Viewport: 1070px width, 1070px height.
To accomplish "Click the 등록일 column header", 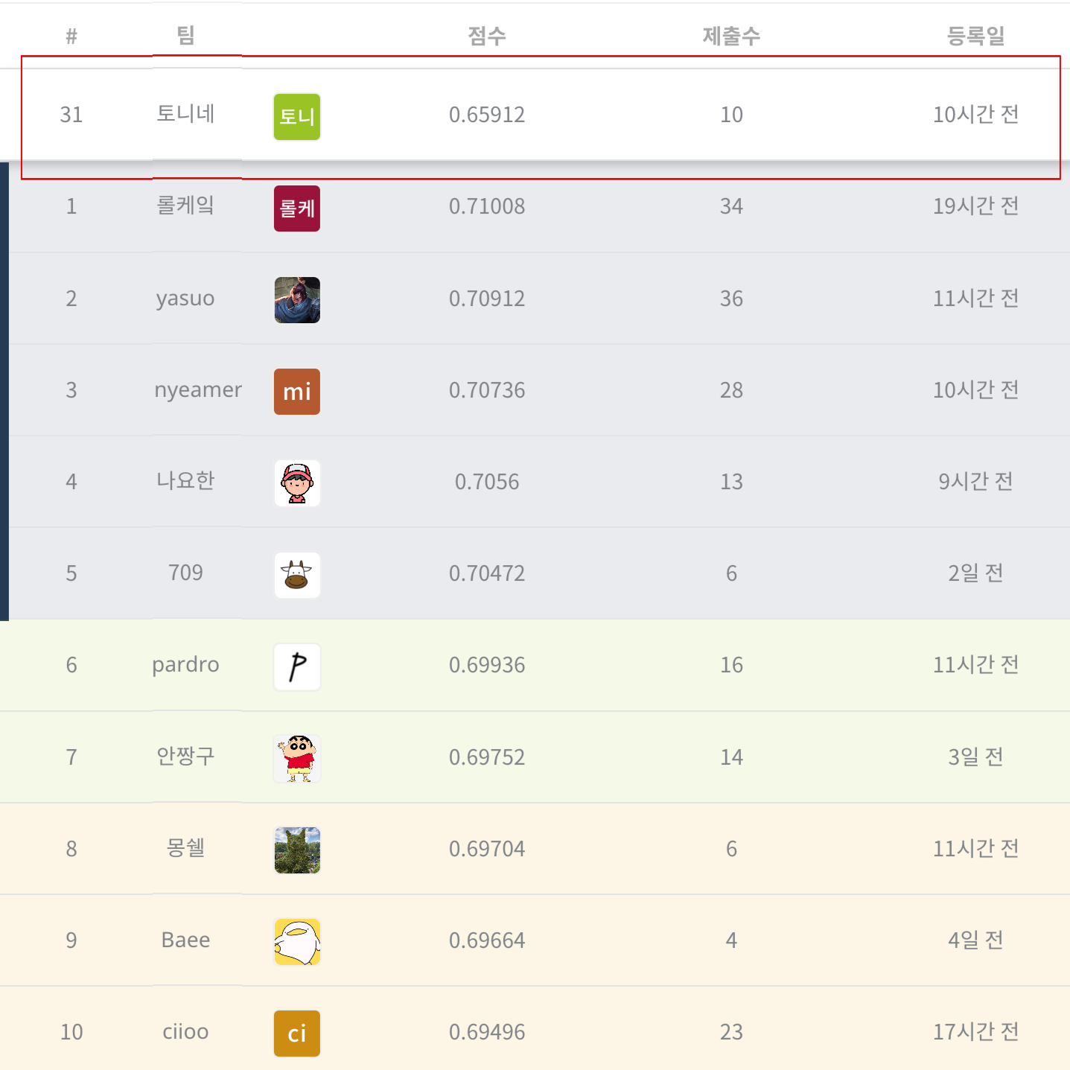I will pyautogui.click(x=975, y=36).
